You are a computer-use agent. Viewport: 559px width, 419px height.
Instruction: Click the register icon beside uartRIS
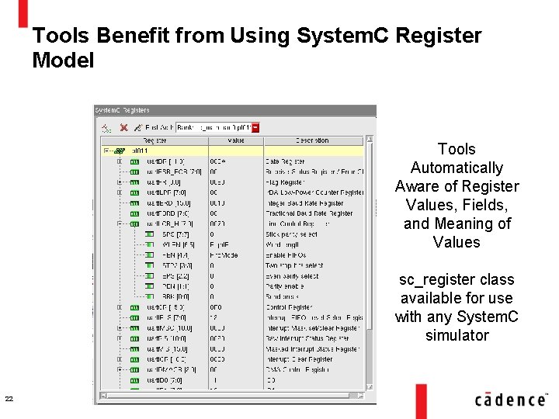pyautogui.click(x=134, y=338)
